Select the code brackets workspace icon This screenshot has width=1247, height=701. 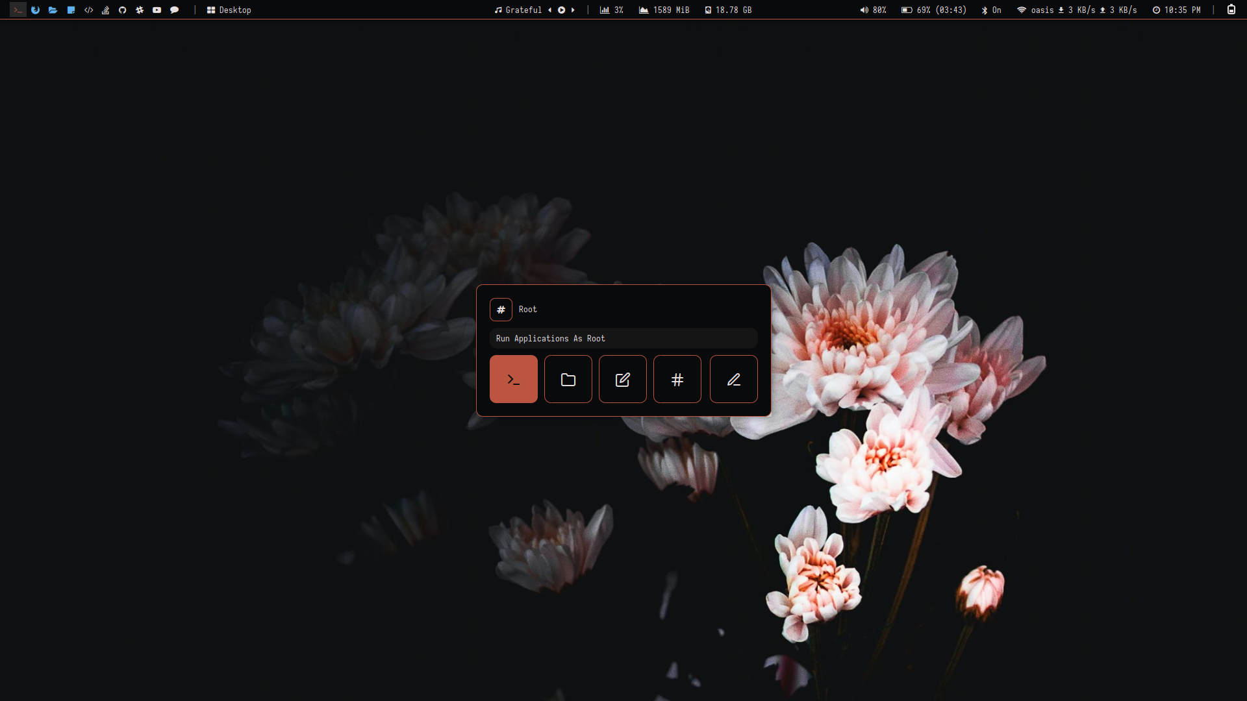point(88,10)
